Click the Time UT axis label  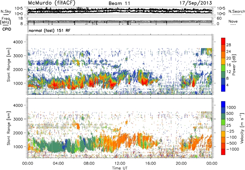click(x=120, y=168)
